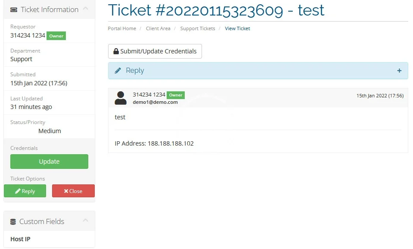
Task: Go to Client Area breadcrumb
Action: point(158,28)
